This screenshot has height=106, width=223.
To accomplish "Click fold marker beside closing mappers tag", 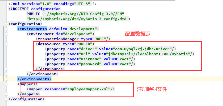I will click(x=6, y=94).
